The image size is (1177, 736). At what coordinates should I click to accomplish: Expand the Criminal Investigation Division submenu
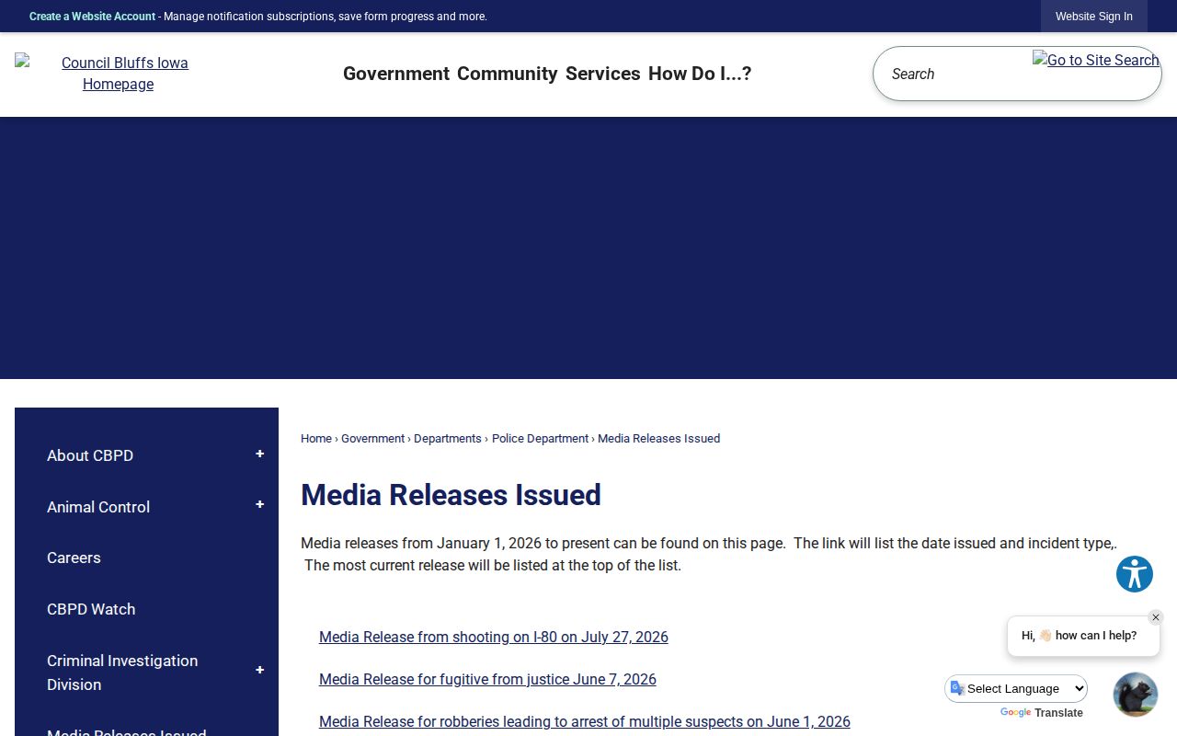[259, 671]
